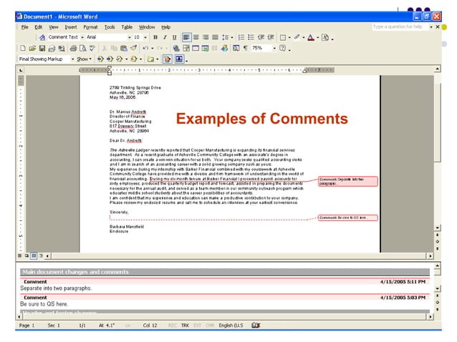Click the Show button on Reviewing toolbar
This screenshot has height=342, width=457.
tap(84, 59)
